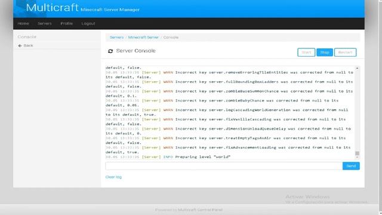Click the server.zombieBaseSummonChance warning line
The width and height of the screenshot is (382, 215).
229,93
